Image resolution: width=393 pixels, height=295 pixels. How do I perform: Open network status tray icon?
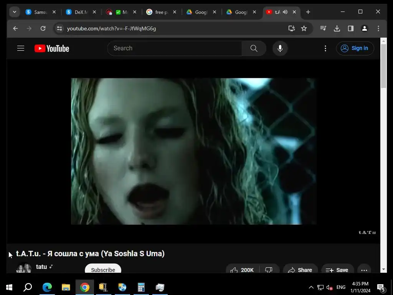coord(320,287)
